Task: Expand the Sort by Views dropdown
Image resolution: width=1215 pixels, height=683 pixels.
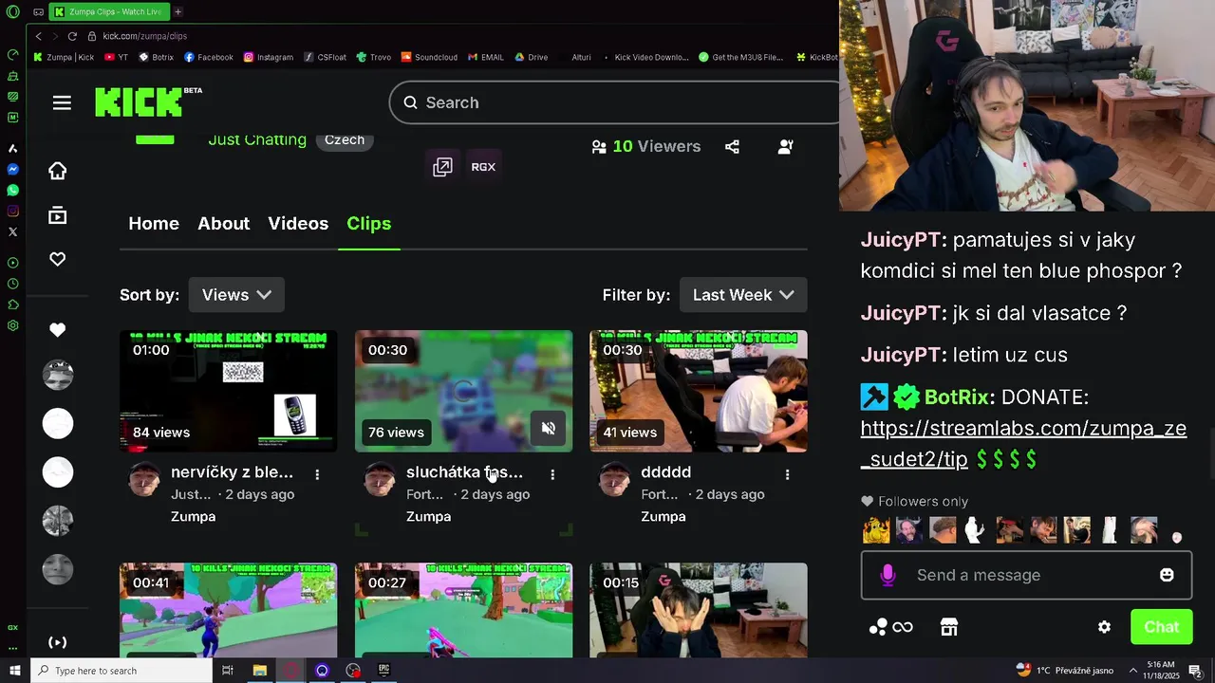Action: pyautogui.click(x=236, y=295)
